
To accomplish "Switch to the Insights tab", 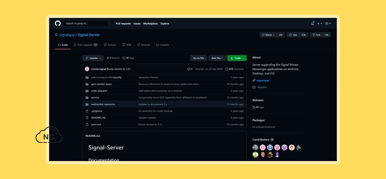I will pyautogui.click(x=162, y=45).
